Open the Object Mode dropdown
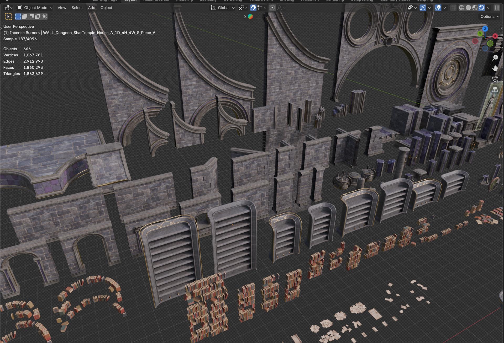This screenshot has height=343, width=504. click(x=34, y=8)
